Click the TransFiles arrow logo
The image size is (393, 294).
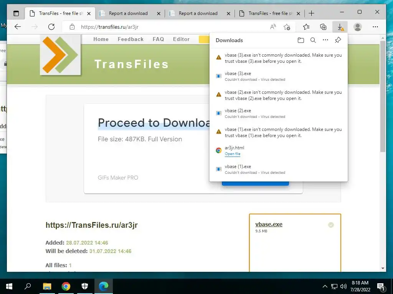click(60, 55)
